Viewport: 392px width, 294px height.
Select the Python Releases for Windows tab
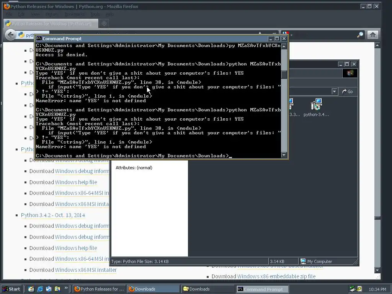tap(51, 23)
